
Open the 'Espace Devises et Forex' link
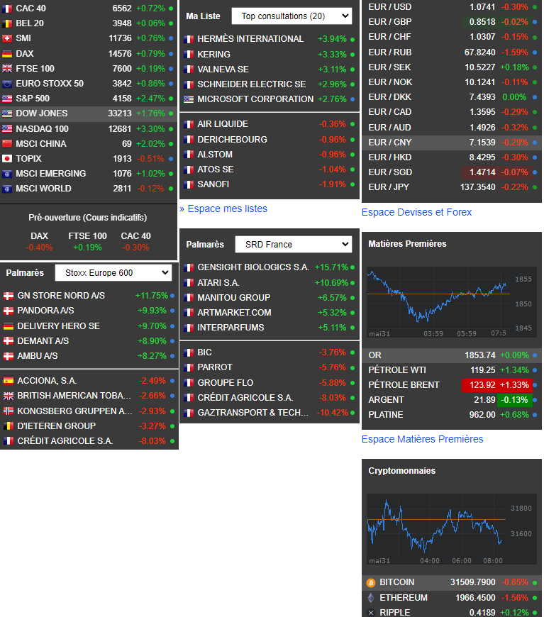pyautogui.click(x=416, y=212)
